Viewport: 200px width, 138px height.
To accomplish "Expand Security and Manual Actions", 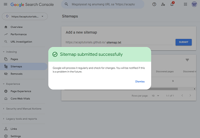I will click(x=22, y=109).
